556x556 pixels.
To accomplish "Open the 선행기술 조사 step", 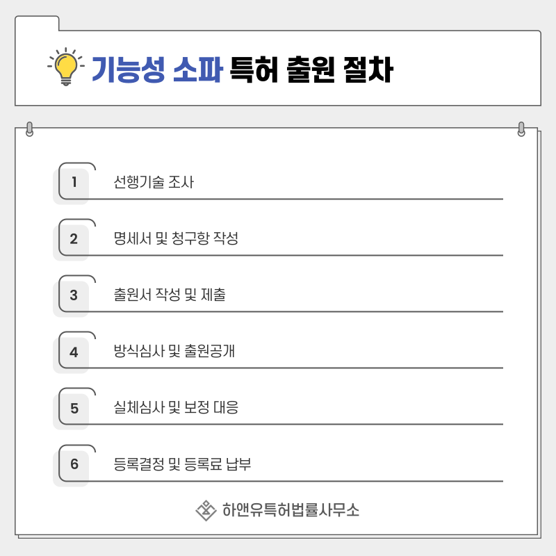I will (154, 183).
